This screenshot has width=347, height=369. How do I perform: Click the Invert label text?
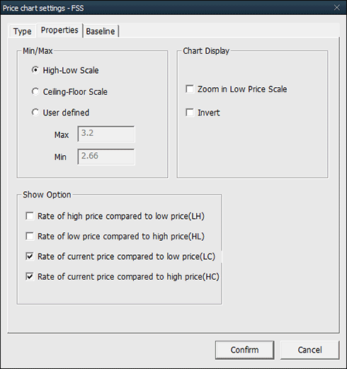[209, 113]
